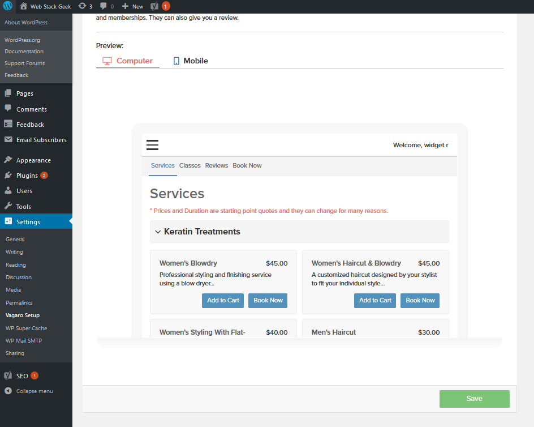Collapse the Keratin Treatments section
Viewport: 534px width, 427px height.
point(158,232)
